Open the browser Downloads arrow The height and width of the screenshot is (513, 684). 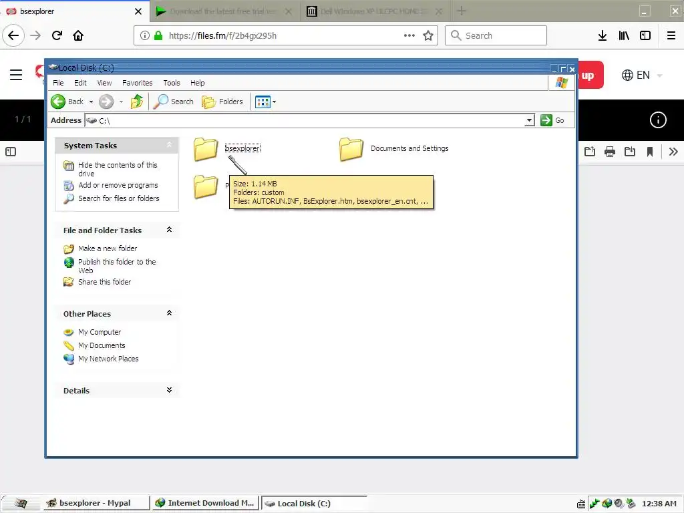click(603, 36)
